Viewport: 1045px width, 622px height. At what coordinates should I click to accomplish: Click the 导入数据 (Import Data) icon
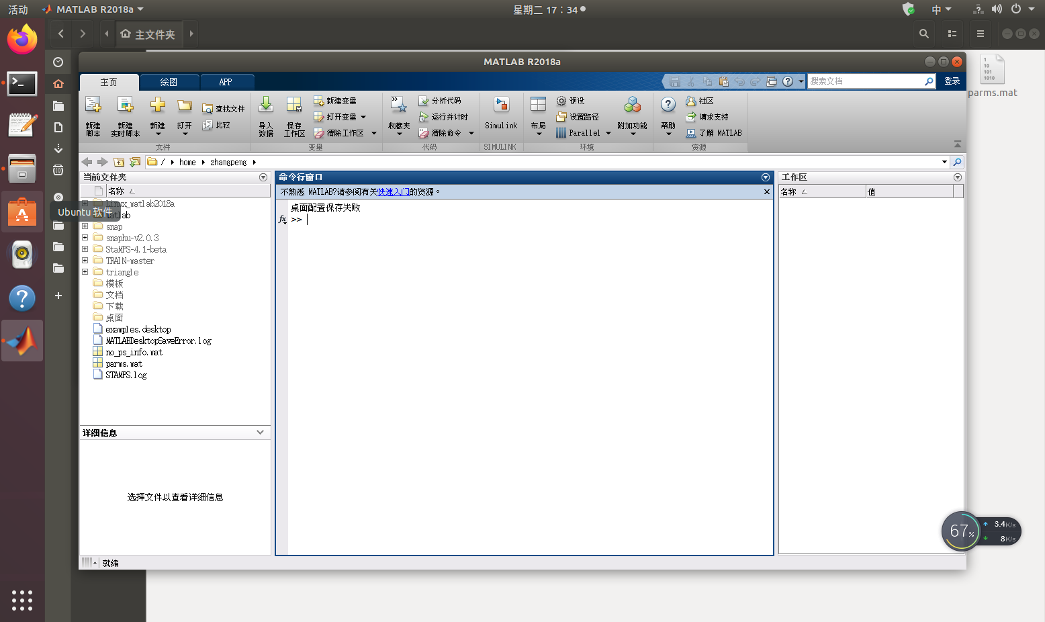tap(266, 105)
